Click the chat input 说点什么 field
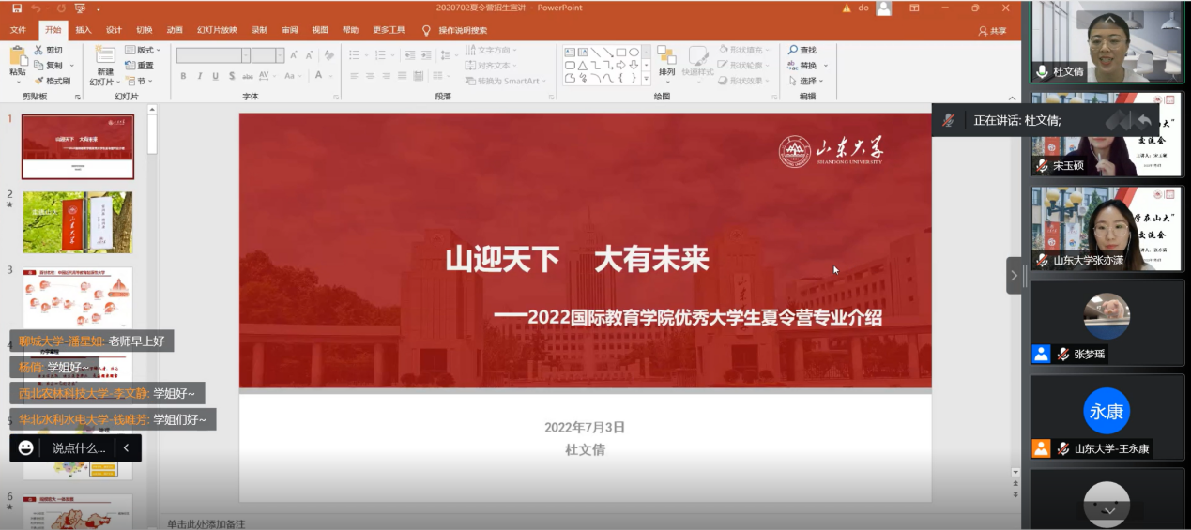This screenshot has width=1191, height=530. pyautogui.click(x=79, y=448)
